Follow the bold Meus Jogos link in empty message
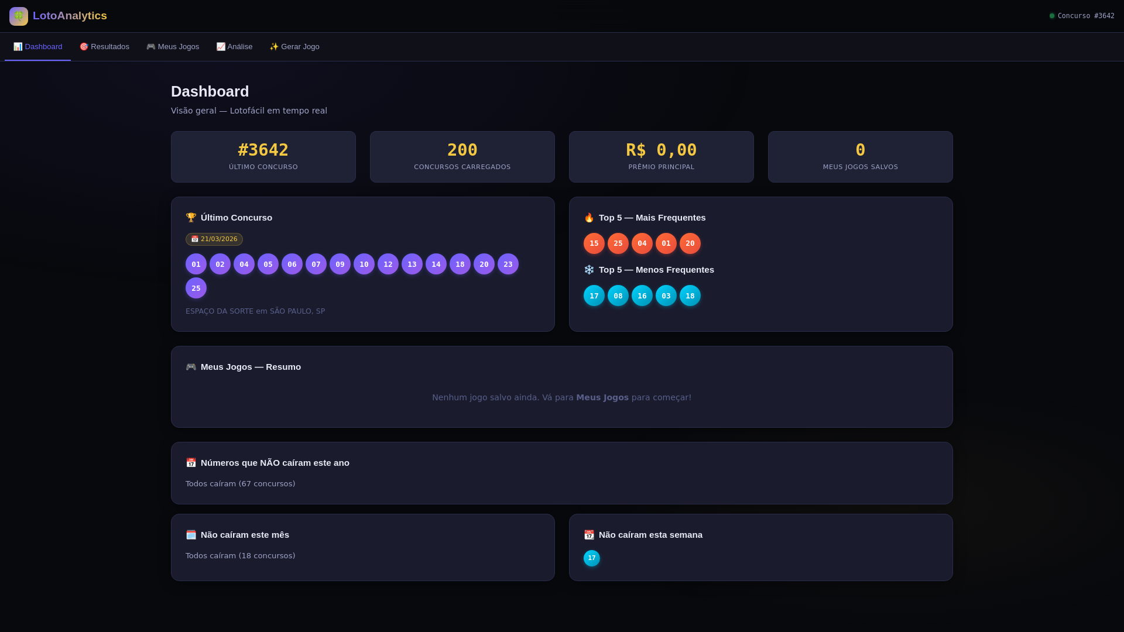1124x632 pixels. coord(602,397)
